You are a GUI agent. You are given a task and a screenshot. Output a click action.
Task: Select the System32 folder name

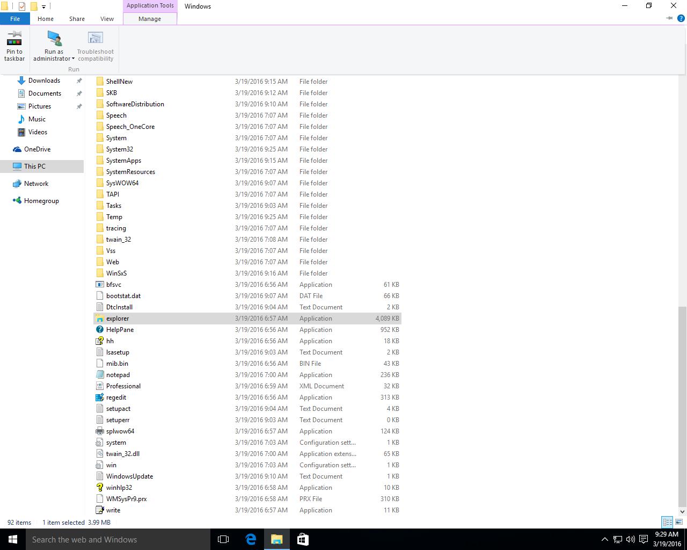(120, 149)
